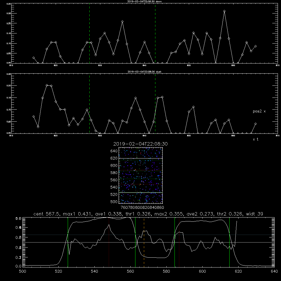The image size is (281, 281).
Task: Click the left green dashed line in dawn plot
Action: pos(89,33)
